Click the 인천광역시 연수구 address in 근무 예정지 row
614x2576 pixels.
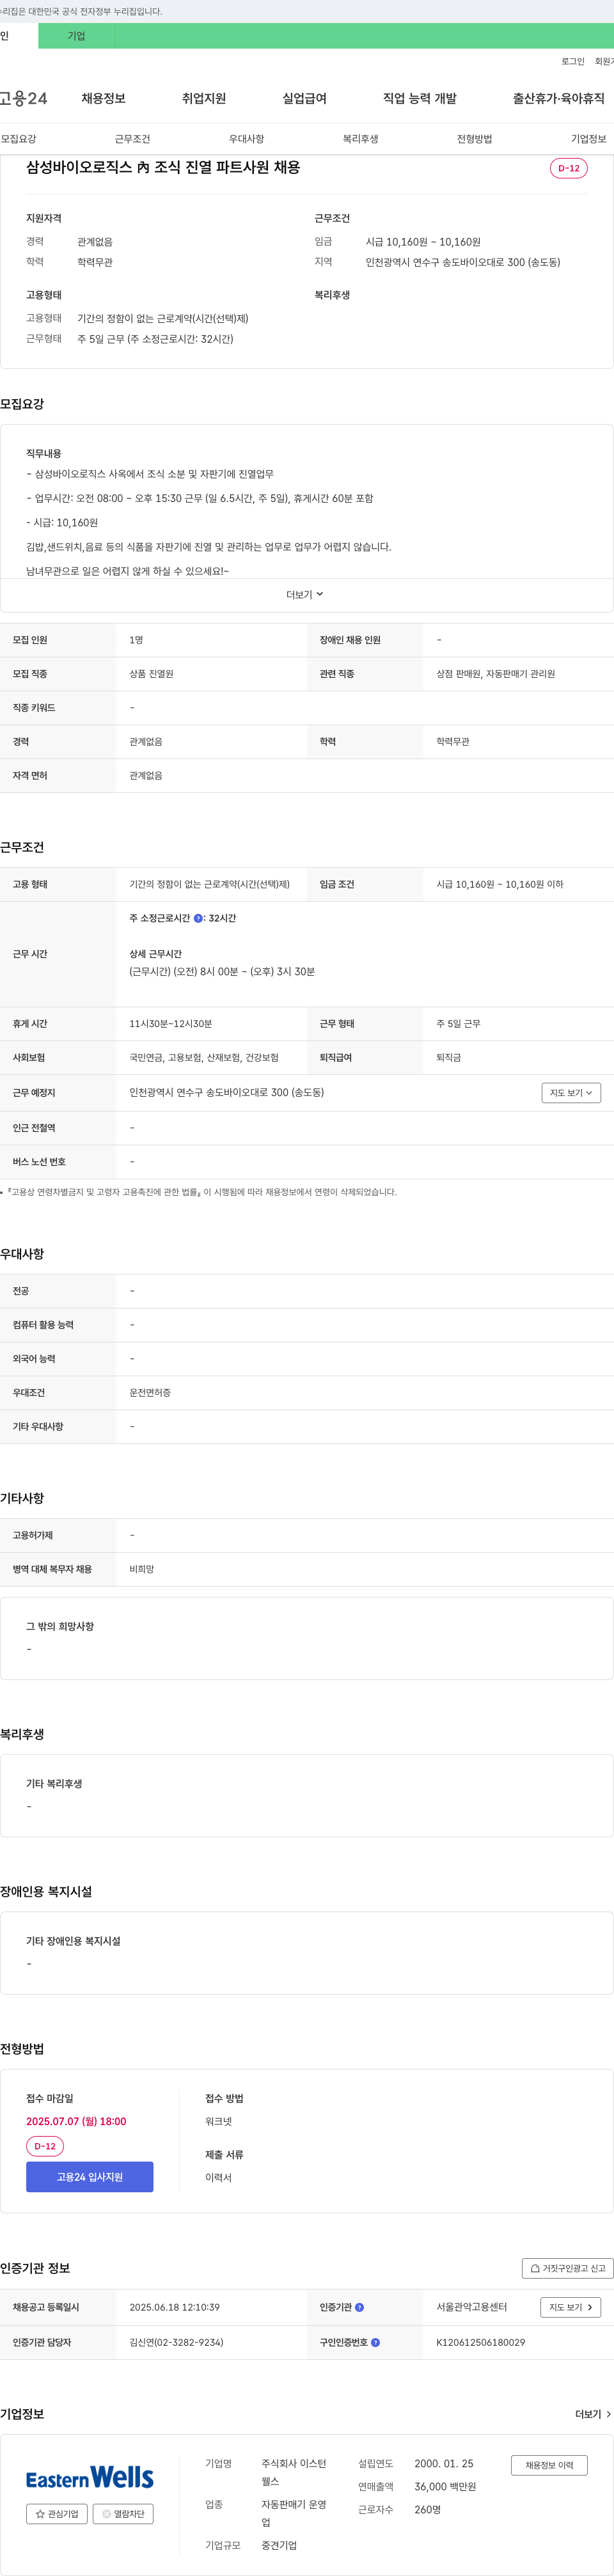click(x=226, y=1093)
